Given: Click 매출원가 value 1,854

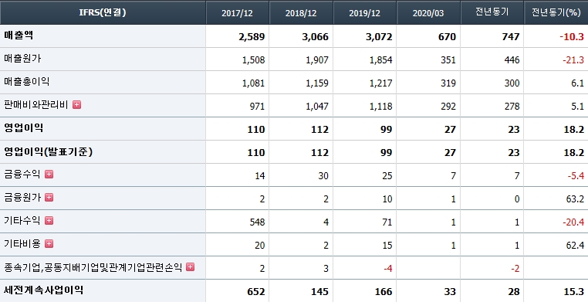Looking at the screenshot, I should pos(381,60).
